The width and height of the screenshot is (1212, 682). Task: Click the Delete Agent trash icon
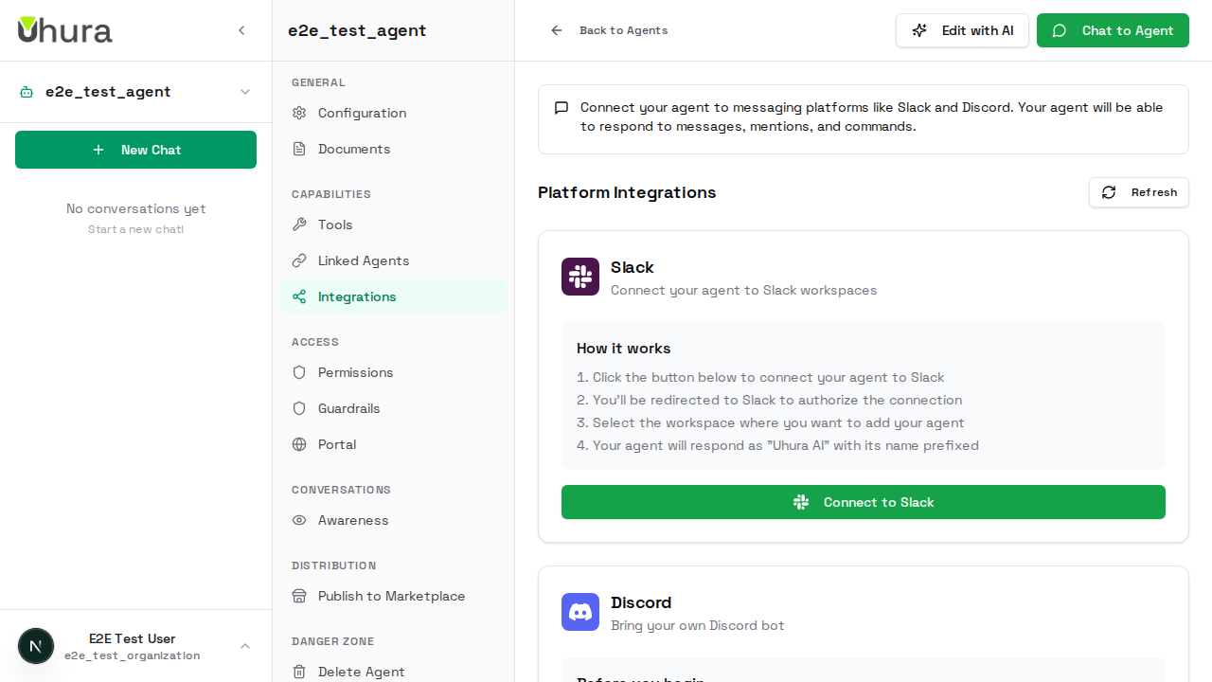tap(298, 672)
